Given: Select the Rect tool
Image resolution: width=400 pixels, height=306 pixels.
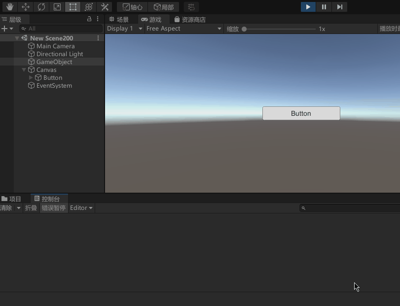Looking at the screenshot, I should pos(73,7).
